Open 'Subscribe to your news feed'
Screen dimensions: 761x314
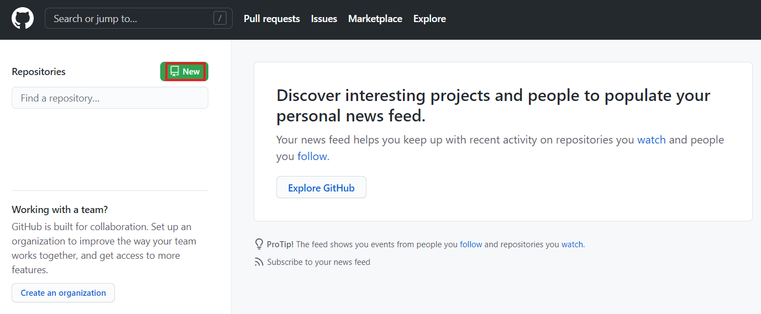(318, 262)
